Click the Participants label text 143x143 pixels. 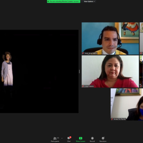point(55,141)
